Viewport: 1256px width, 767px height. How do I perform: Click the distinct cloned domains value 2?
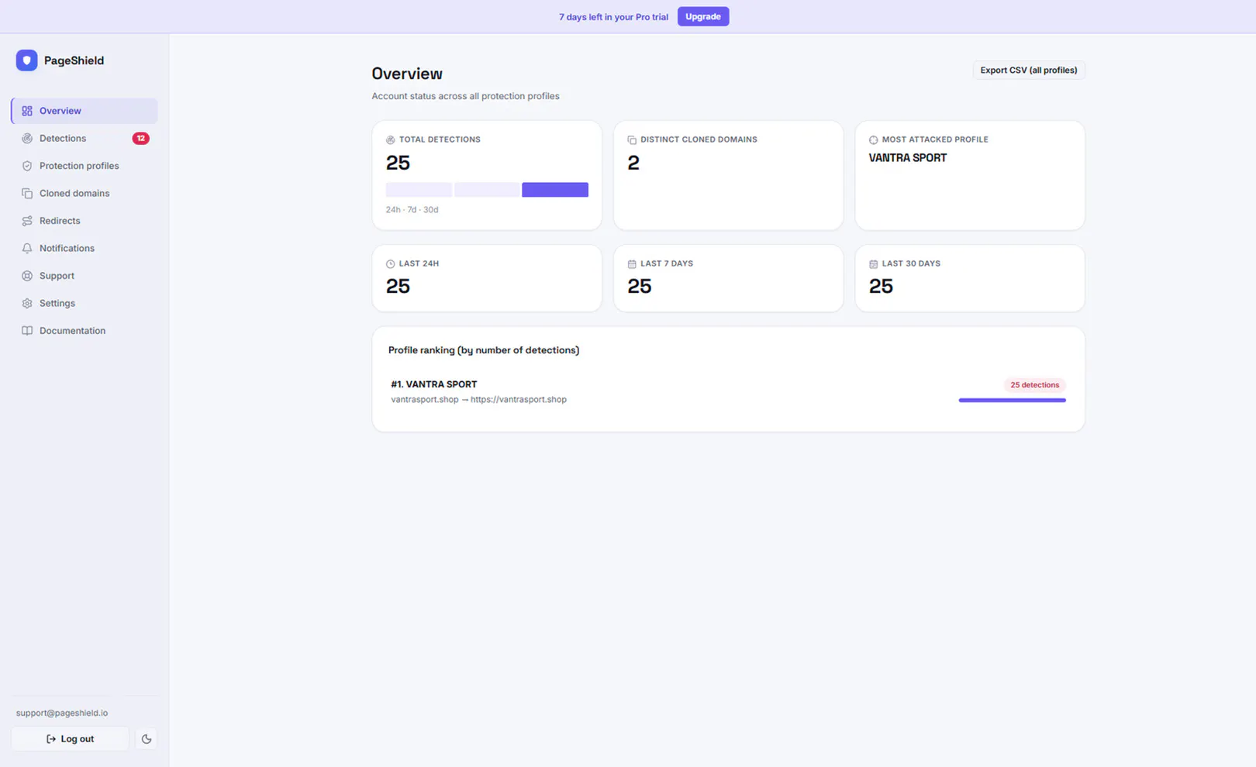[633, 163]
